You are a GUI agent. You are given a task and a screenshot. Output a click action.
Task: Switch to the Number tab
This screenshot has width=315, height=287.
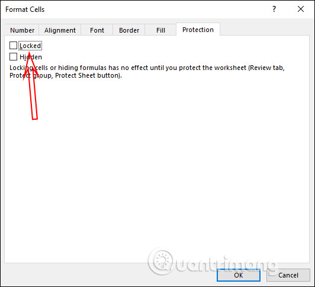coord(22,30)
